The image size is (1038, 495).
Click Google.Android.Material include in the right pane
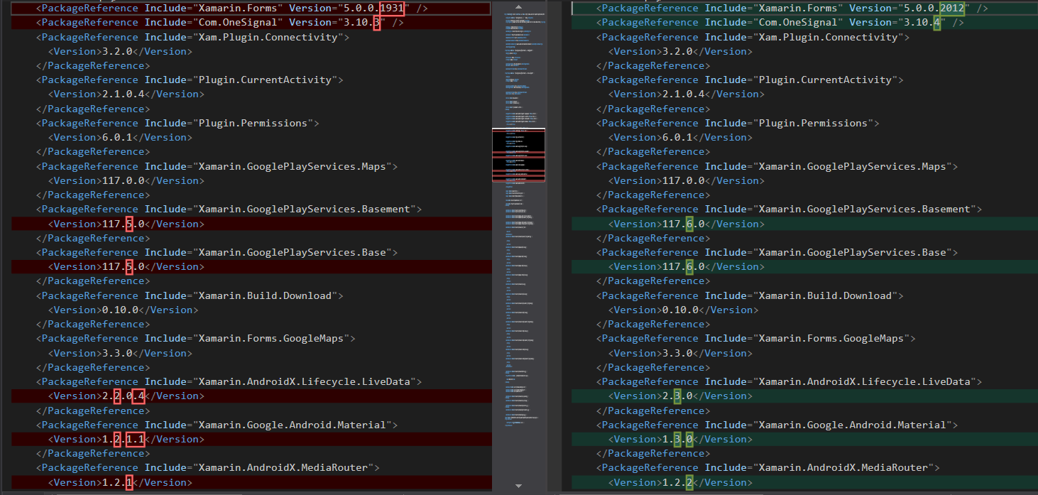tap(777, 425)
